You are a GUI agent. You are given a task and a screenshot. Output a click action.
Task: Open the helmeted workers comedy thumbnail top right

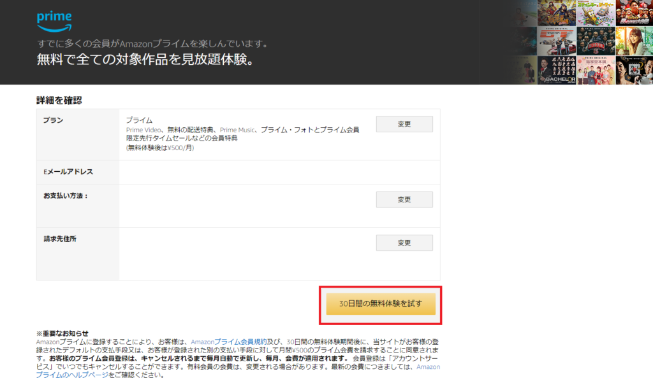tap(635, 12)
